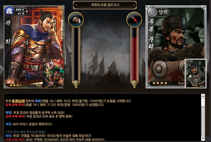Viewport: 211px width, 142px height.
Task: Click the 곽회의 토벌 결과 보고 title banner
Action: pyautogui.click(x=105, y=5)
